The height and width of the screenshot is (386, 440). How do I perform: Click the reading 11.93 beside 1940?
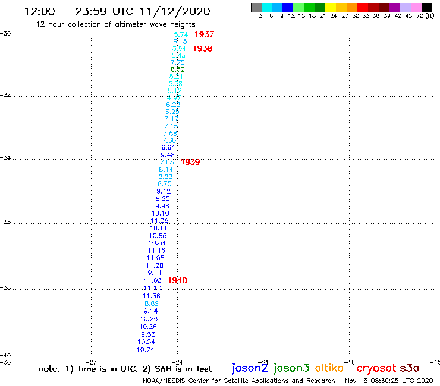[x=153, y=280]
